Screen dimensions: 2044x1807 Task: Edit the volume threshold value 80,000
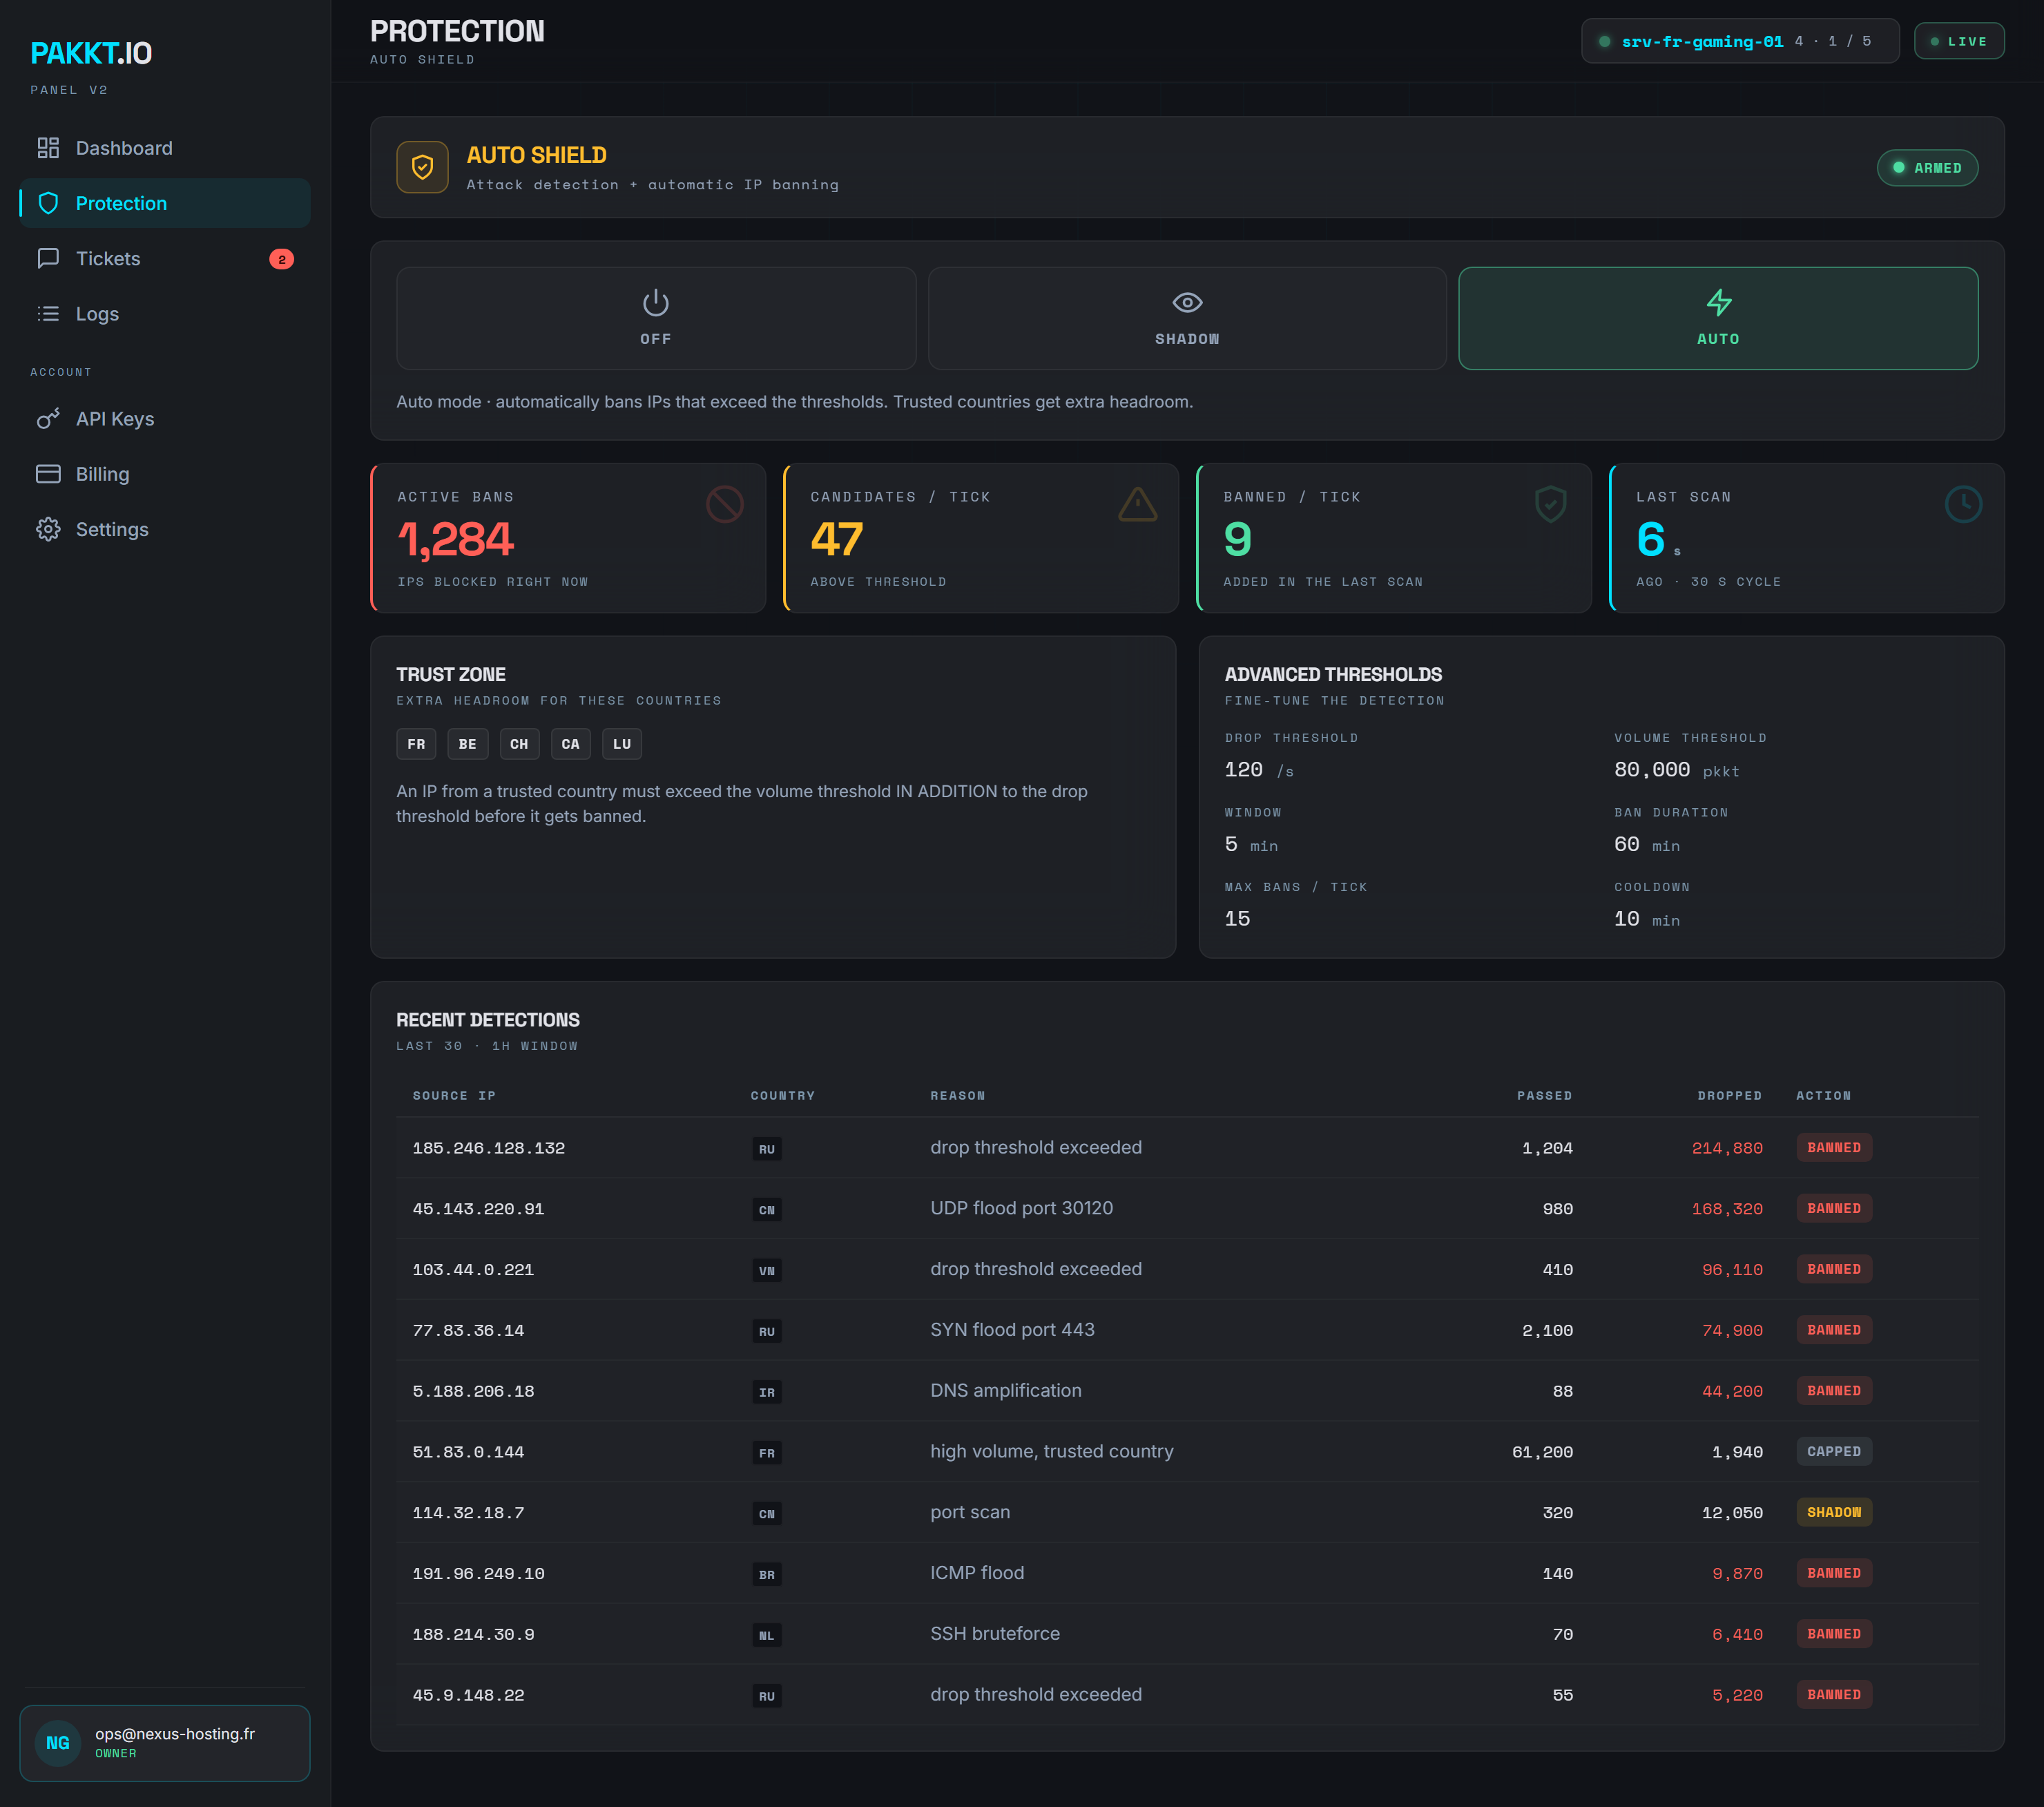pyautogui.click(x=1652, y=769)
